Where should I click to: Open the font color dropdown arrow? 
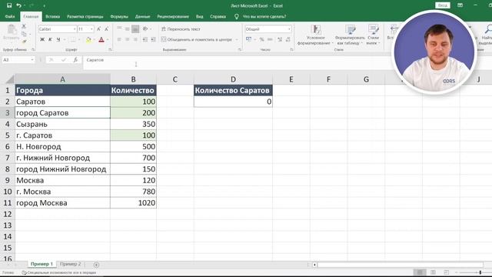click(x=108, y=39)
